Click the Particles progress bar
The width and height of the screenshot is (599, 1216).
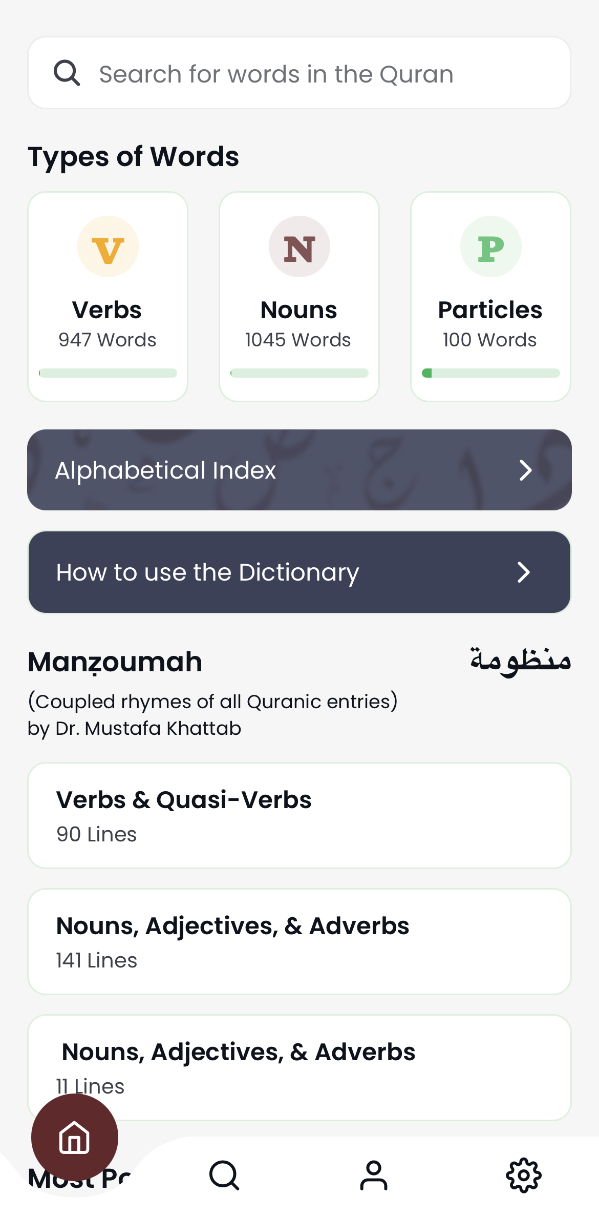[x=491, y=373]
